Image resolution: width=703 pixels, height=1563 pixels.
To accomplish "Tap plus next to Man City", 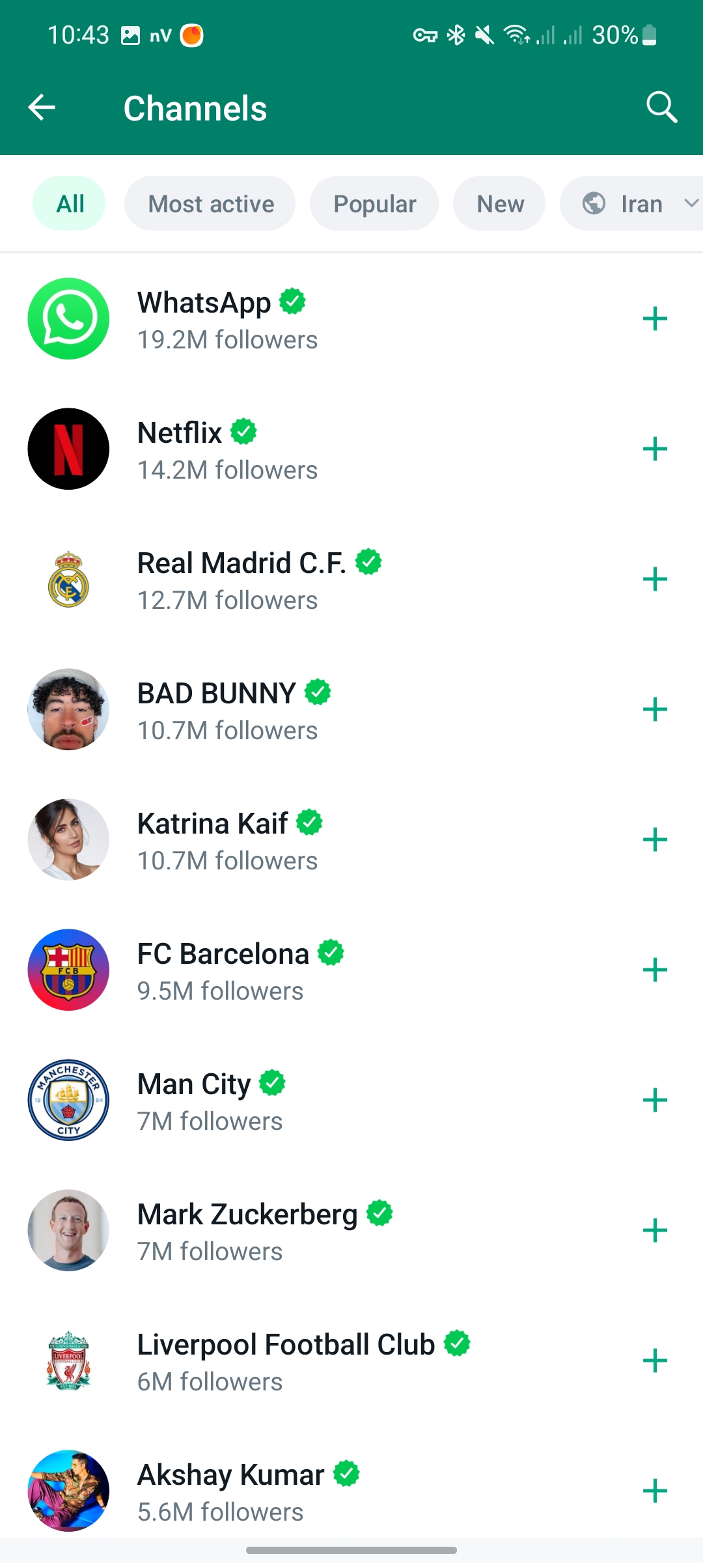I will click(x=655, y=1100).
